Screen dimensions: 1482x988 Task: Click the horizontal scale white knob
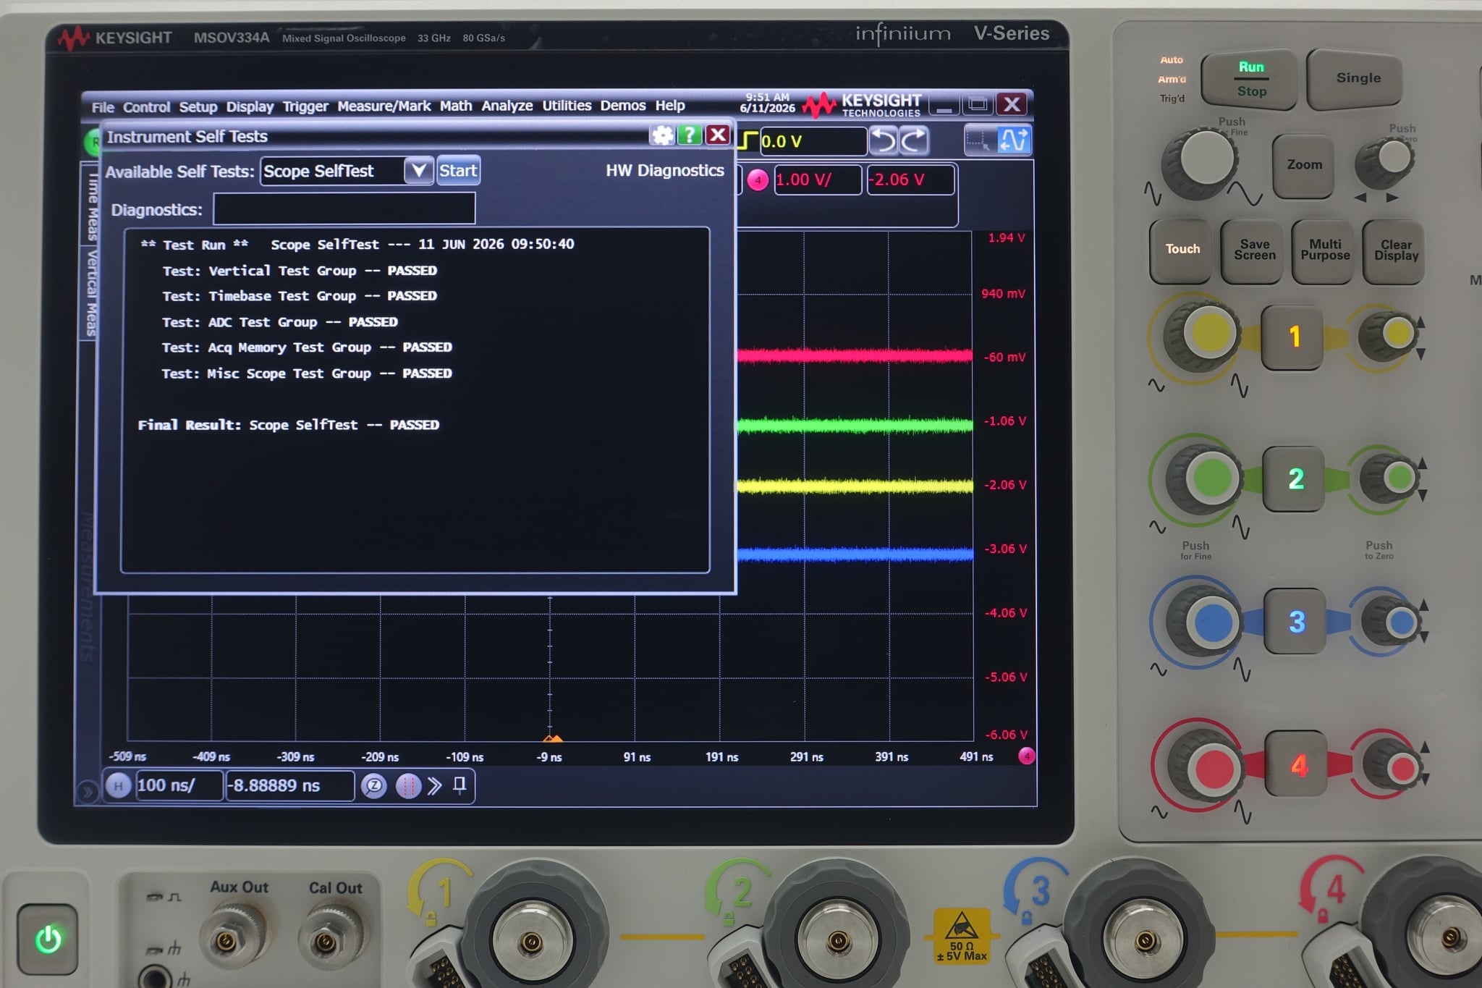pos(1203,161)
